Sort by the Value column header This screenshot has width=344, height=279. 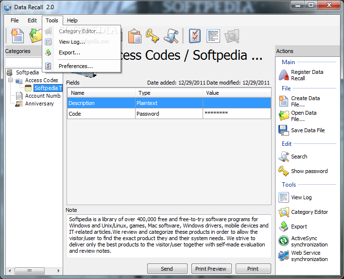237,93
